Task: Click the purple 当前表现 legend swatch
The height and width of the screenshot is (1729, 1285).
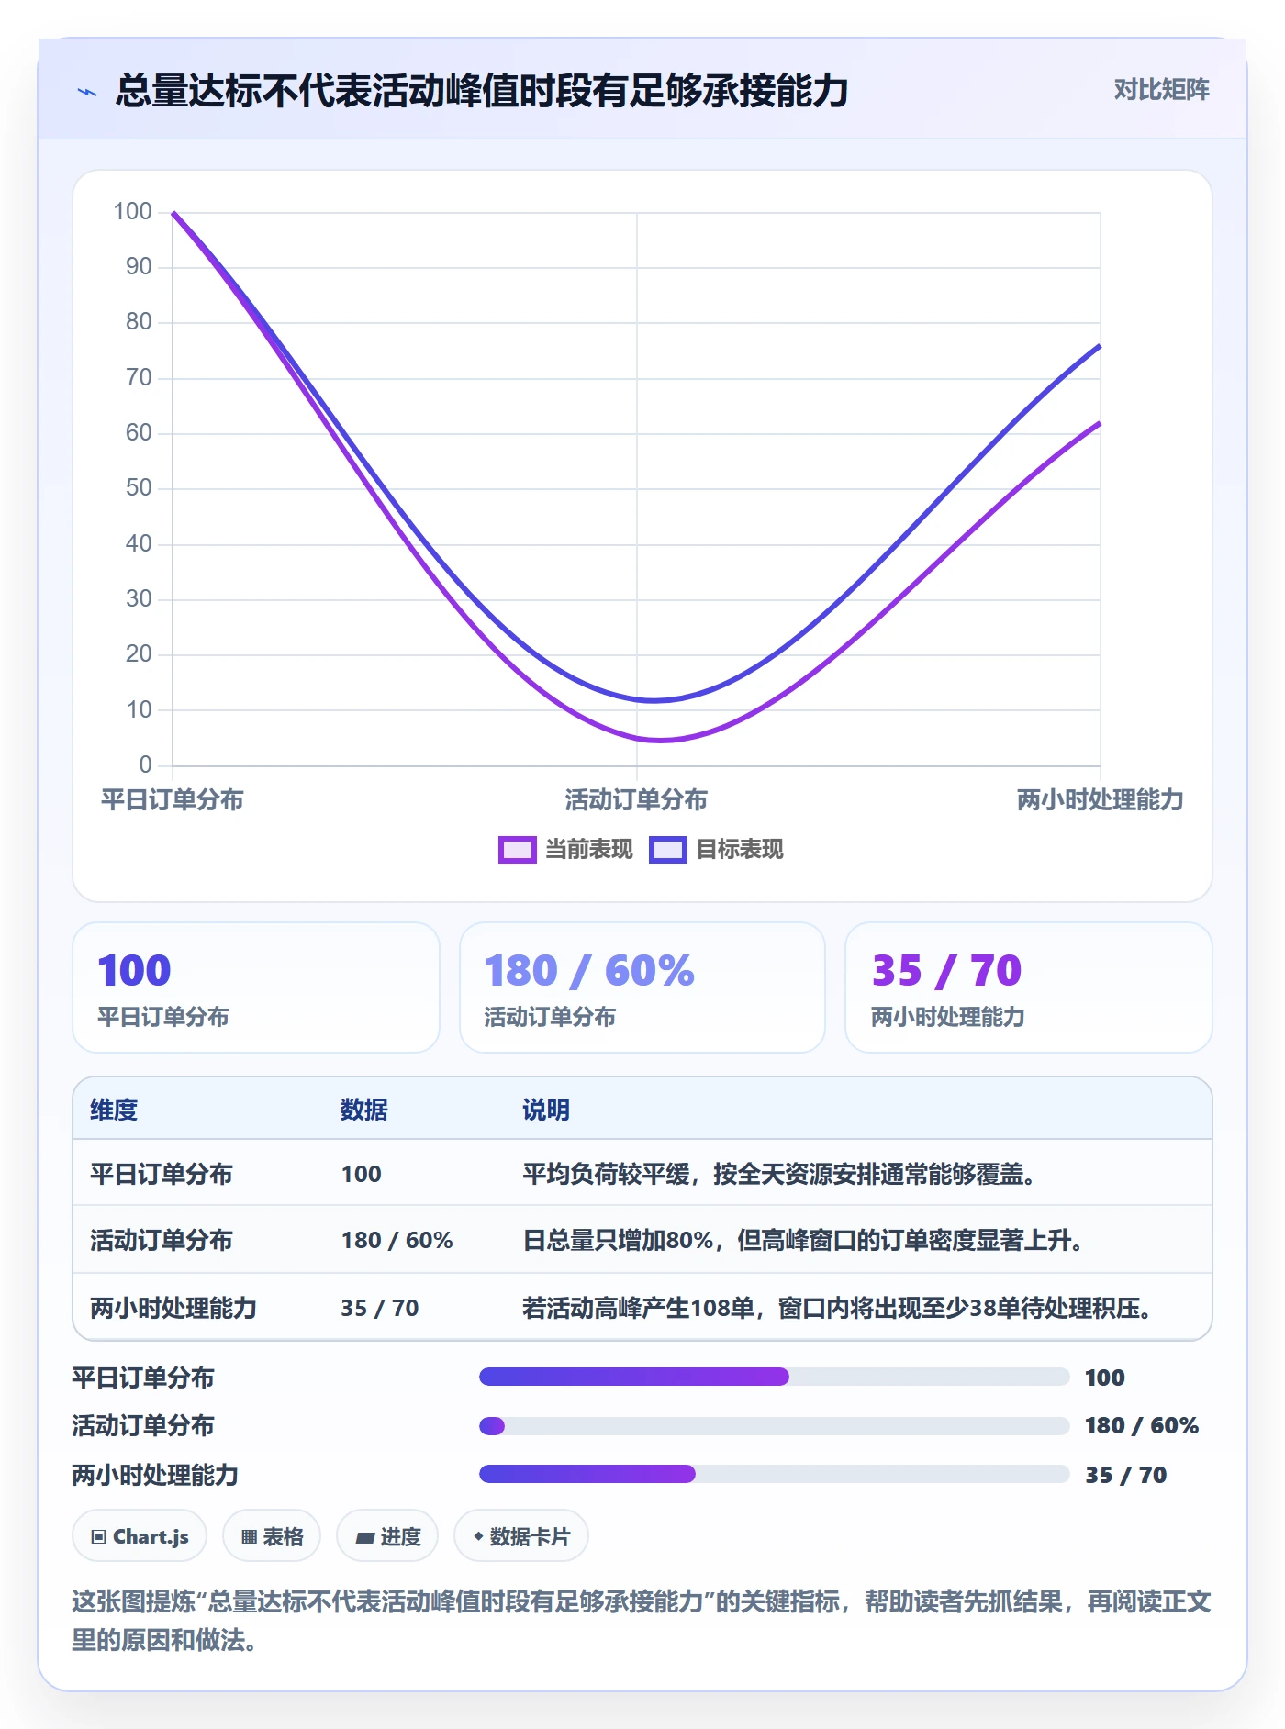Action: [x=517, y=850]
